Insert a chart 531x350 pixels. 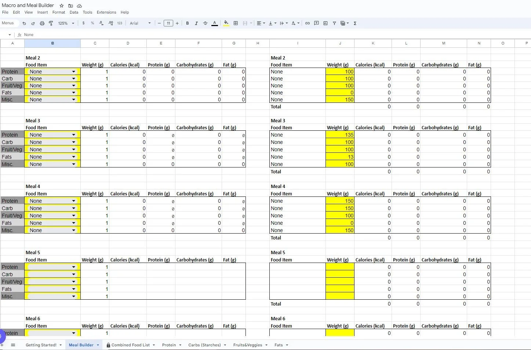(x=325, y=23)
